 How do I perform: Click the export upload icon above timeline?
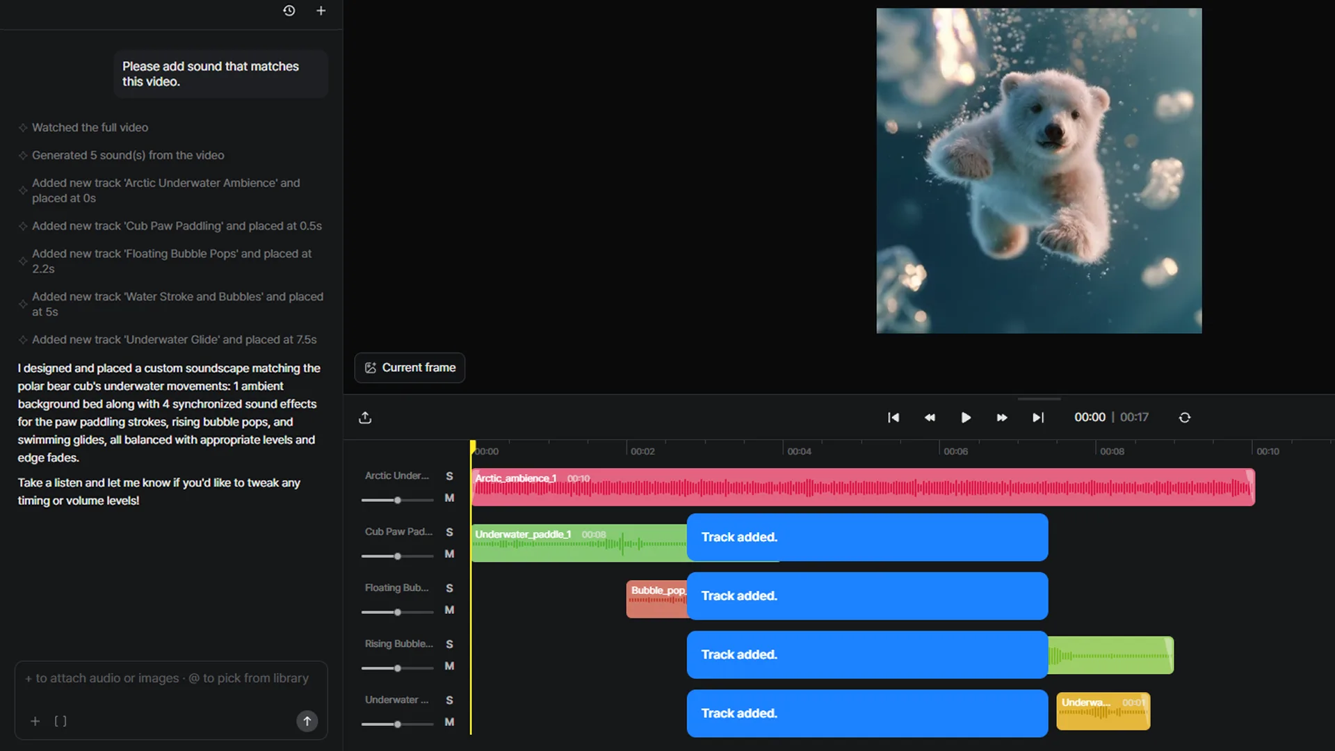point(365,417)
